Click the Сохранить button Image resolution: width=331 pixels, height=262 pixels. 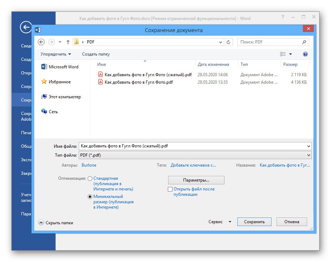click(254, 222)
